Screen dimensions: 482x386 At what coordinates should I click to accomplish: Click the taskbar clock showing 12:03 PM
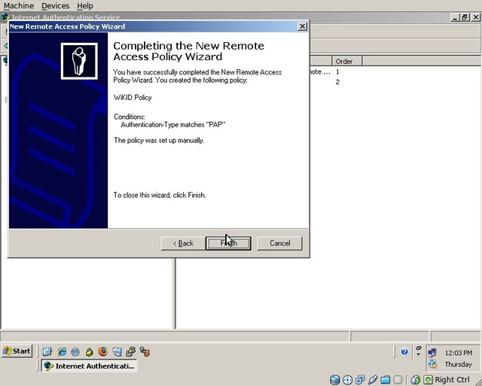coord(459,352)
